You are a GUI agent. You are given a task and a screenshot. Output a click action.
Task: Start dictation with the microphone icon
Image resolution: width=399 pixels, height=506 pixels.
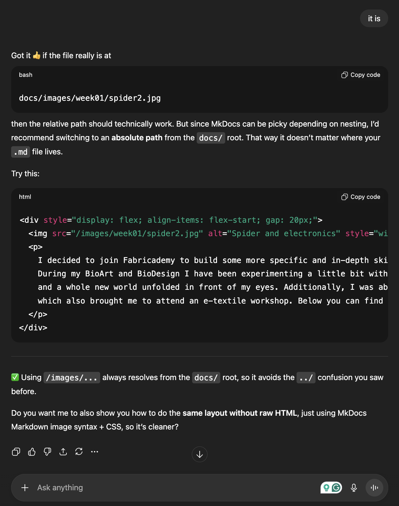click(354, 488)
